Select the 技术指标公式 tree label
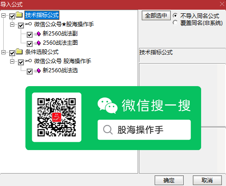The width and height of the screenshot is (226, 186). click(42, 15)
